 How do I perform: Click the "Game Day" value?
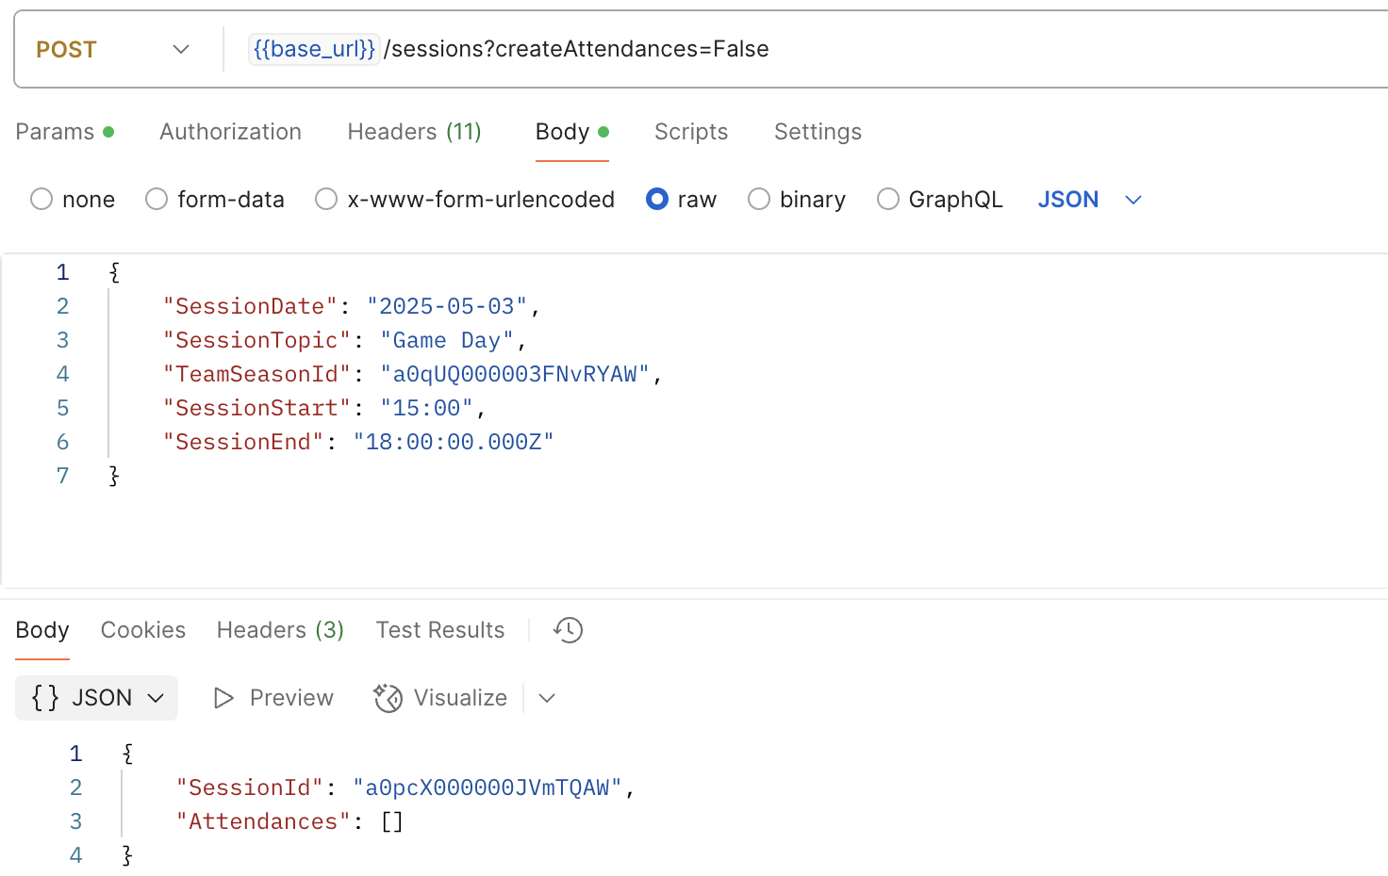pos(447,340)
